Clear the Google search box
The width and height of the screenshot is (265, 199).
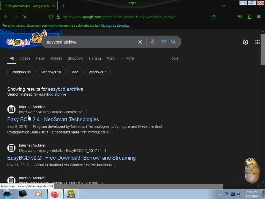(140, 42)
